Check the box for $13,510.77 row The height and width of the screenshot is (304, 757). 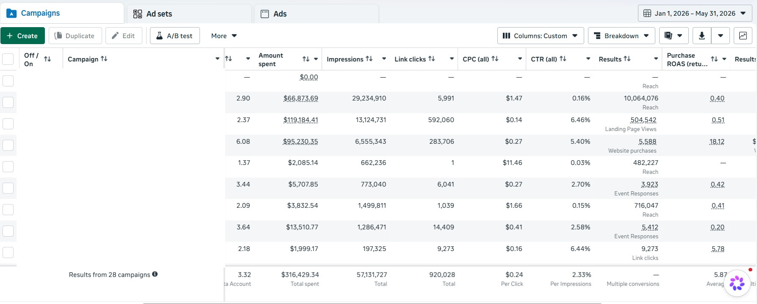pos(8,231)
